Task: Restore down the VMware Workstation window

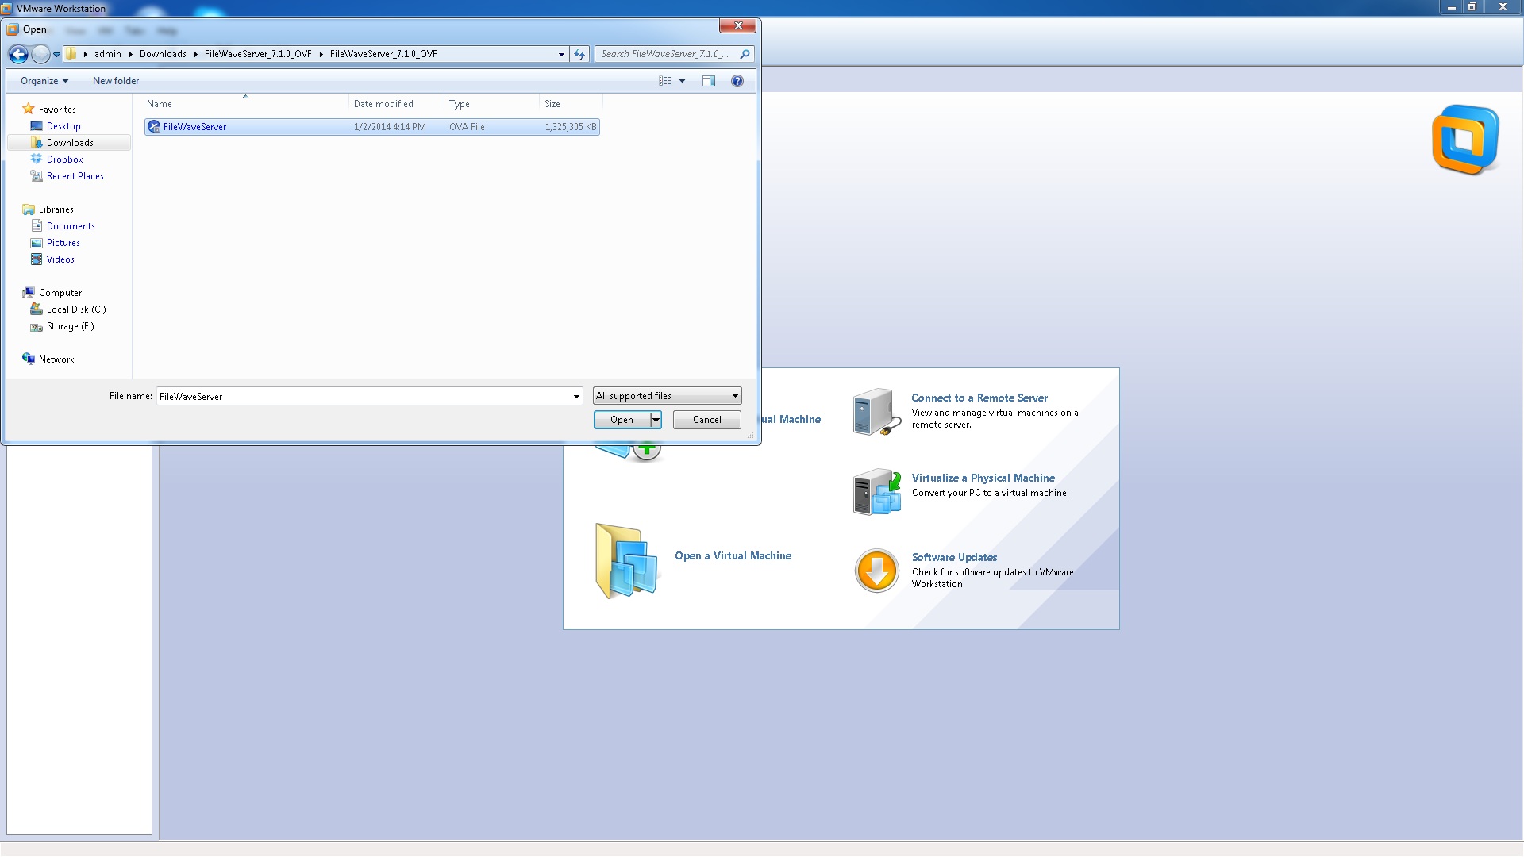Action: click(x=1472, y=7)
